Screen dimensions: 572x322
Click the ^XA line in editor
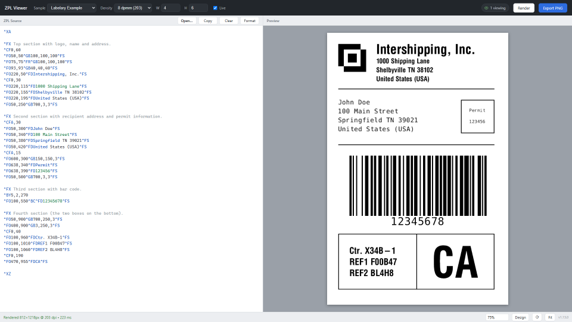pyautogui.click(x=7, y=32)
